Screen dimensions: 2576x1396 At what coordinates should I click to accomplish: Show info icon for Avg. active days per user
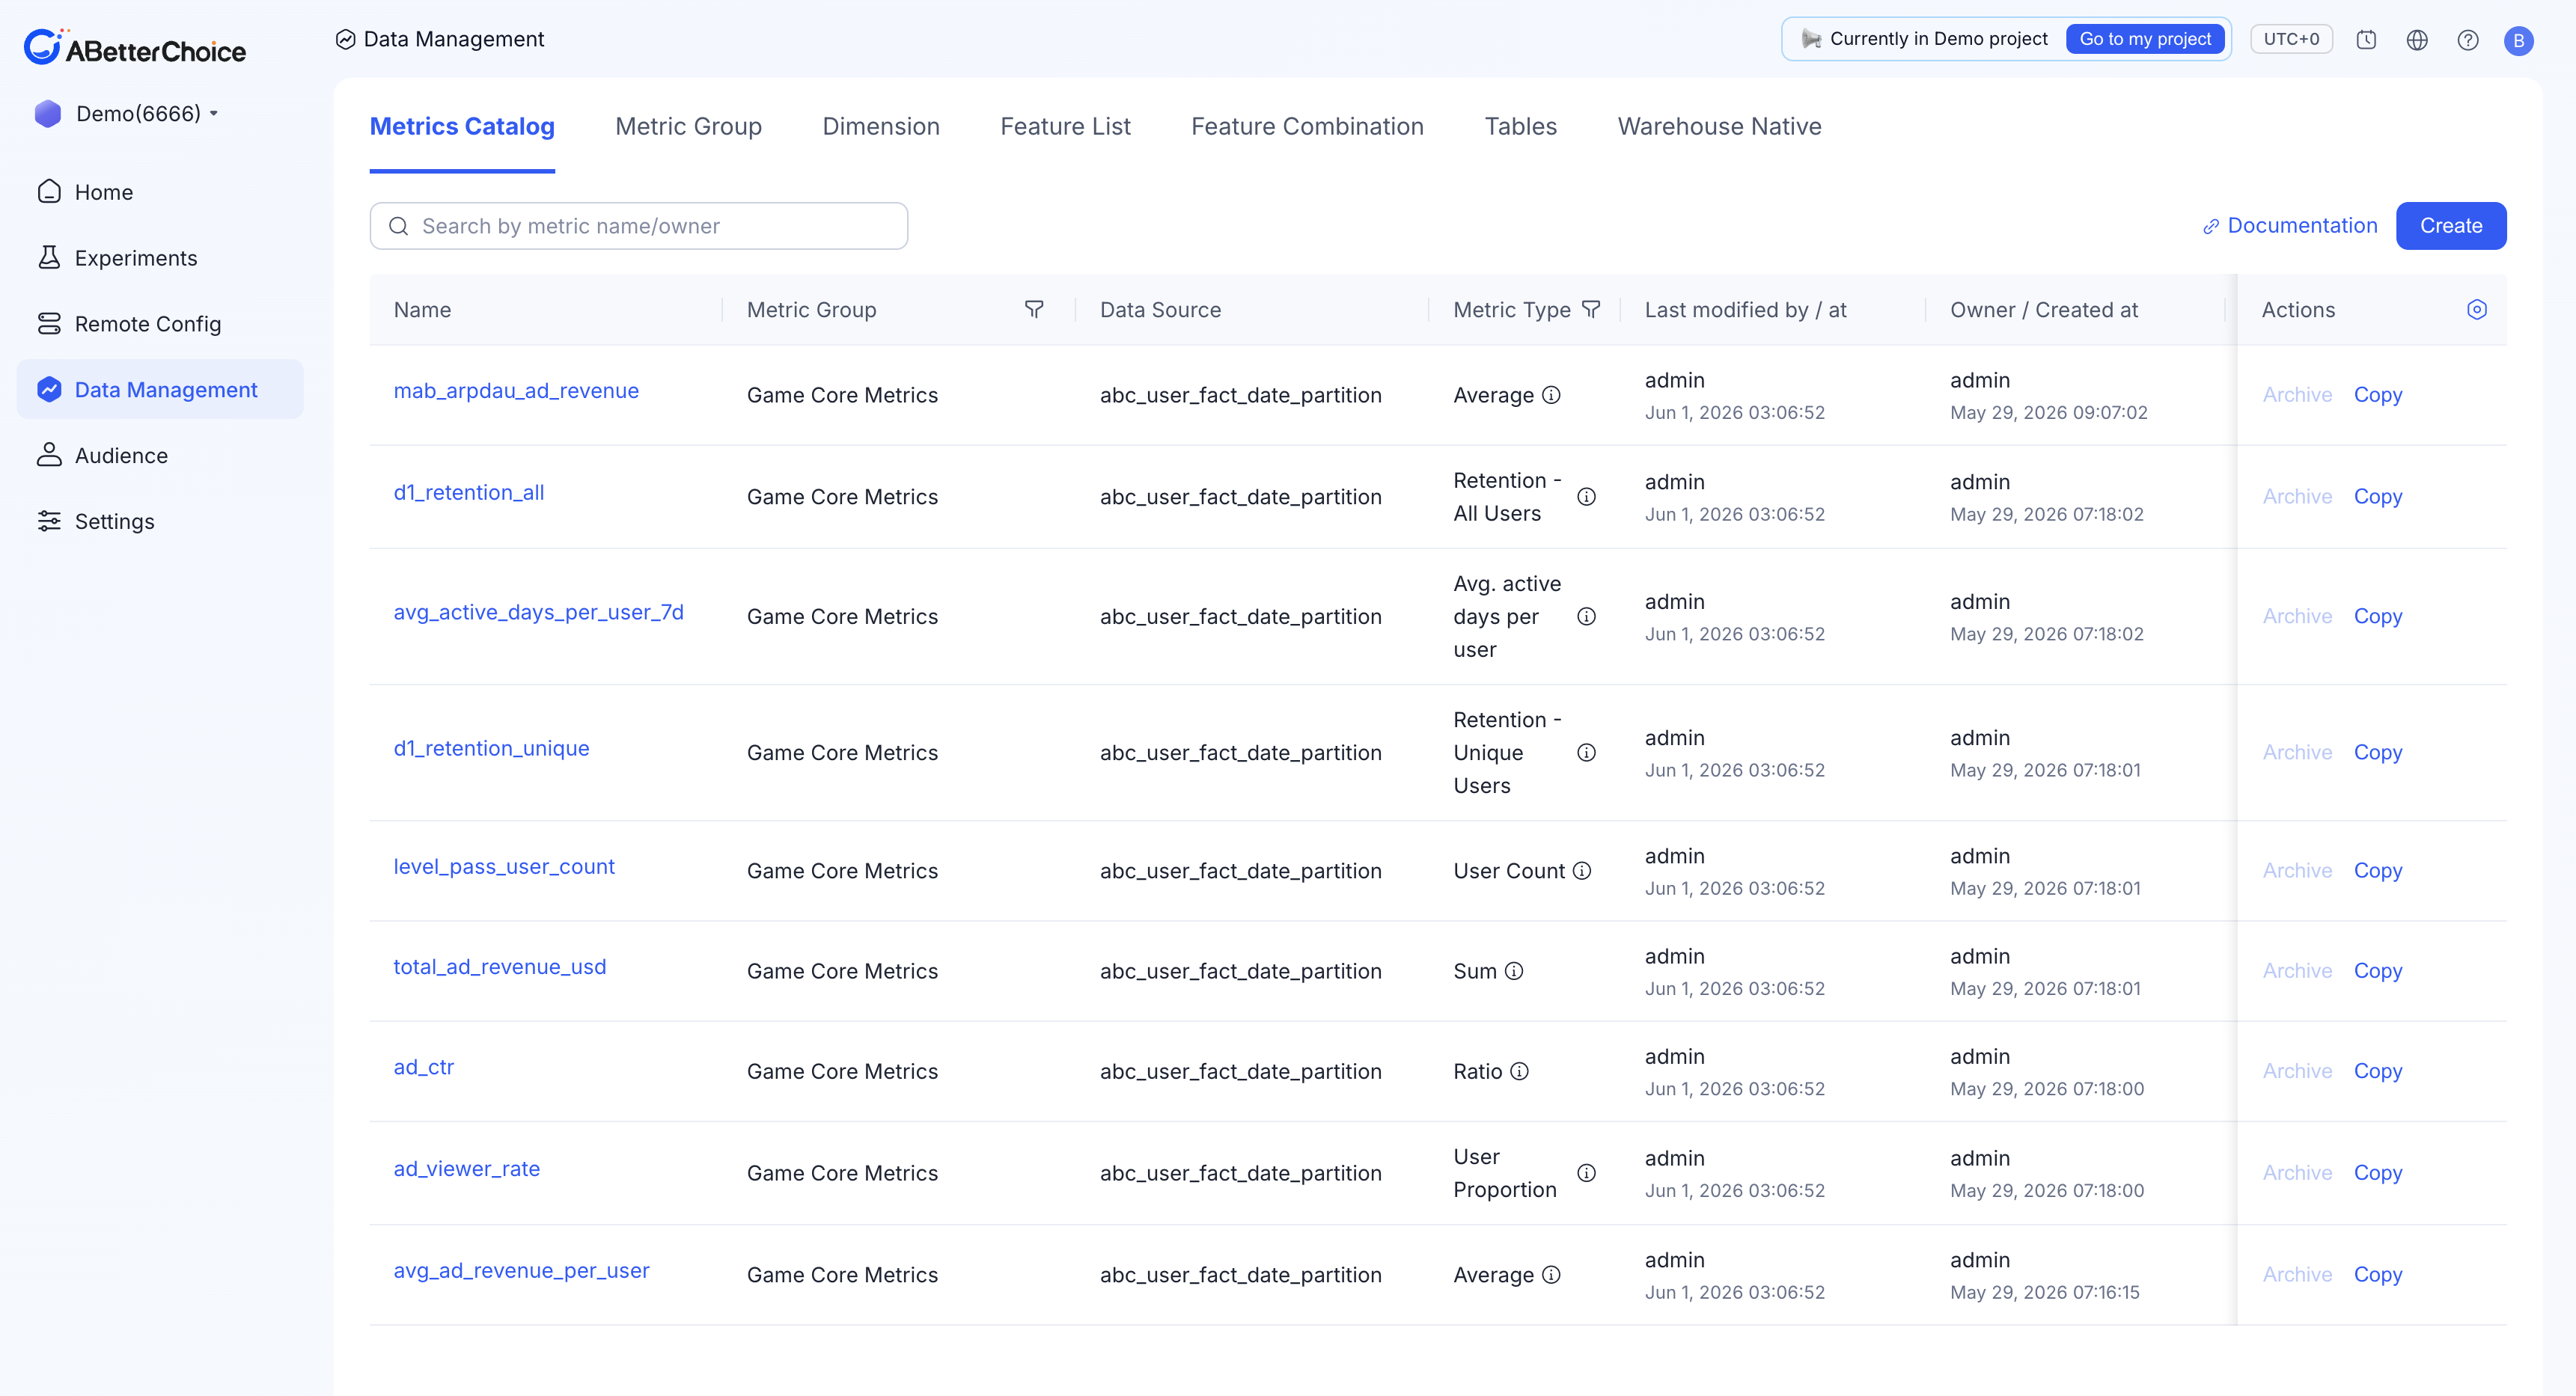click(x=1586, y=616)
